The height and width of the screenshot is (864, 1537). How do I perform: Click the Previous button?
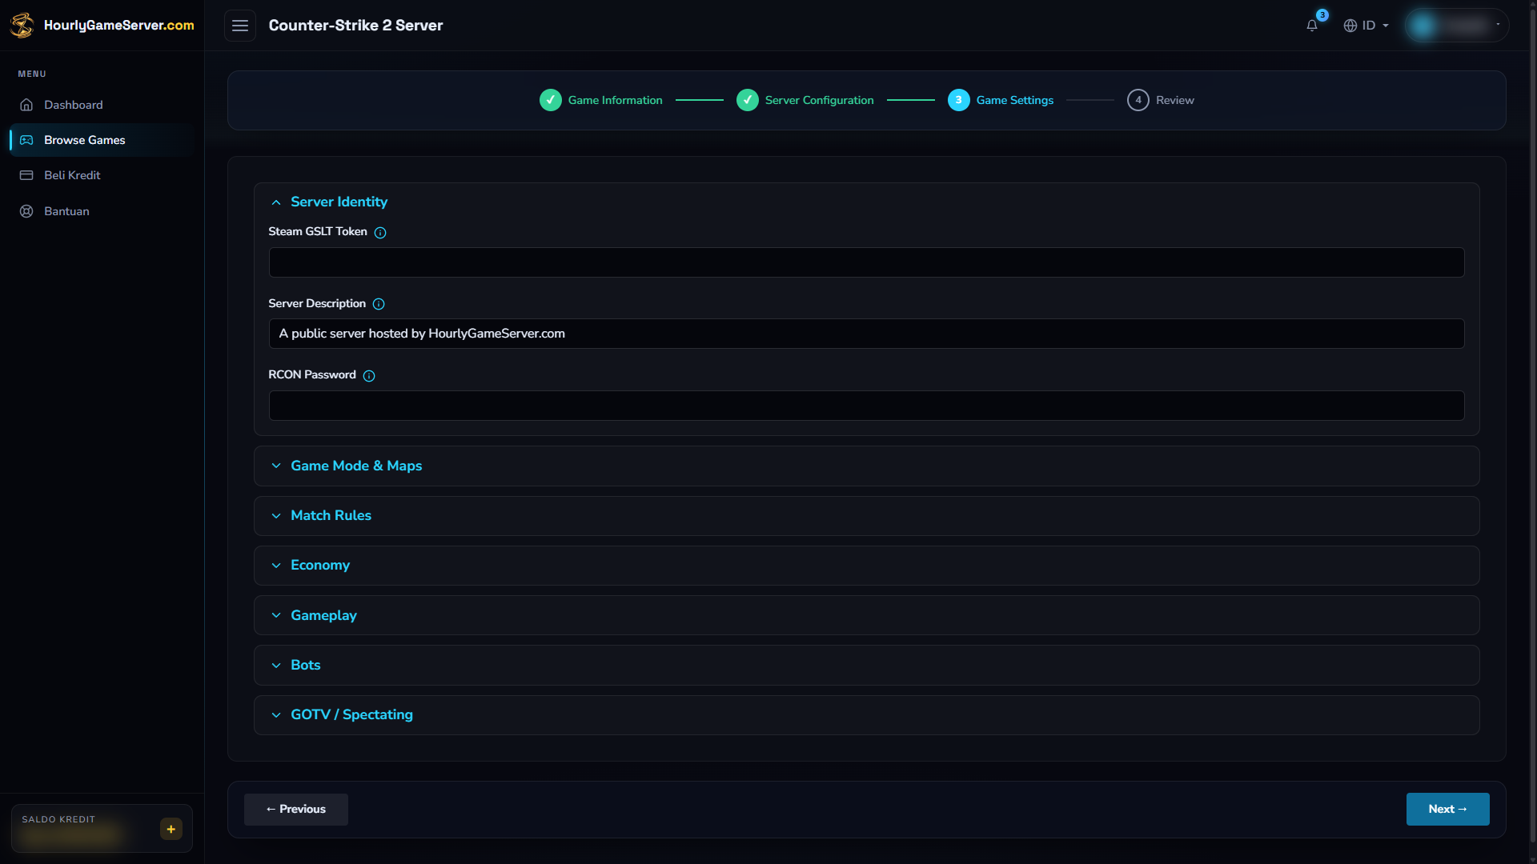click(x=296, y=810)
